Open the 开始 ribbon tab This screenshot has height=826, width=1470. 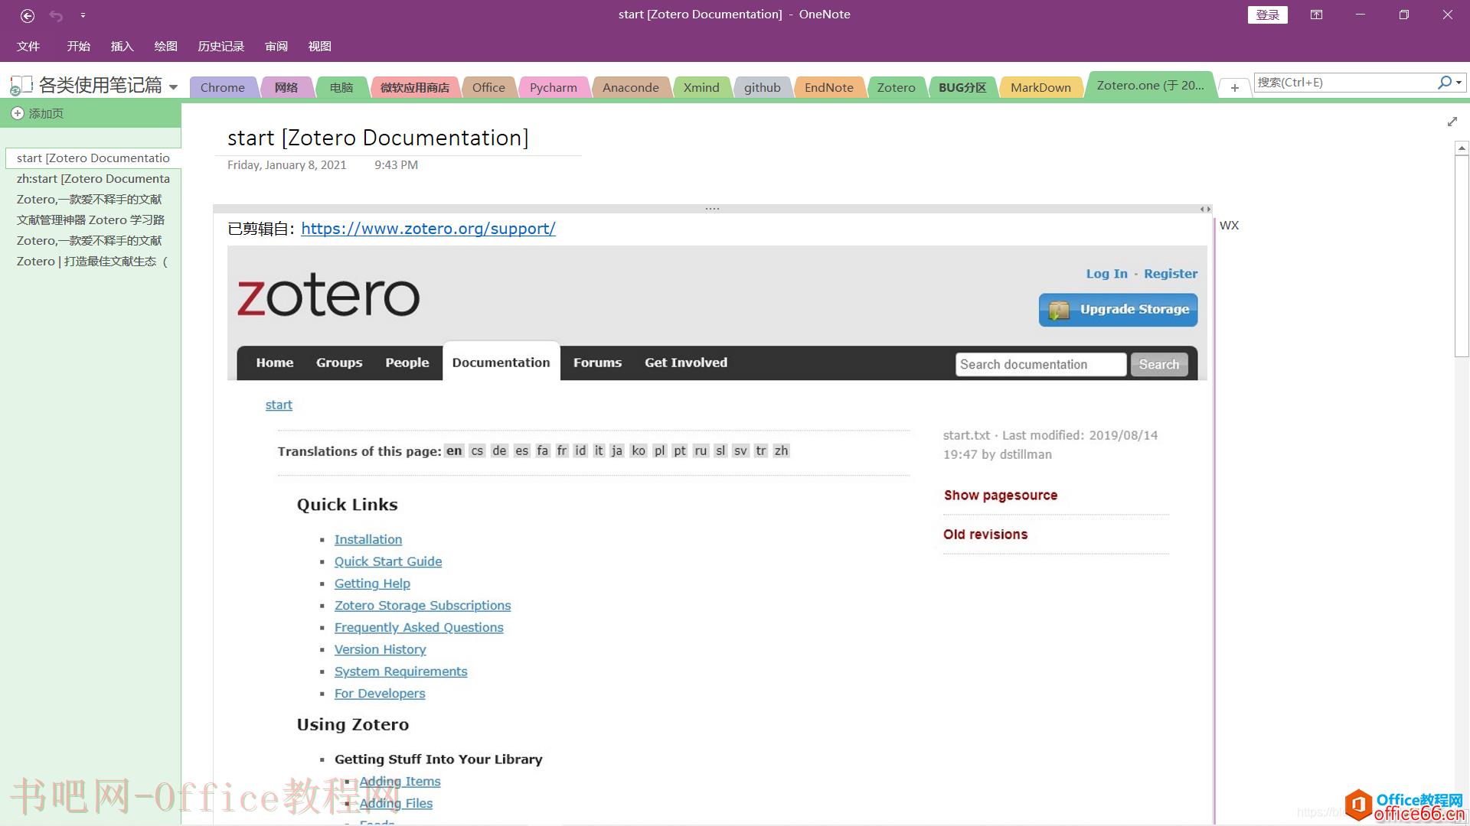coord(78,46)
